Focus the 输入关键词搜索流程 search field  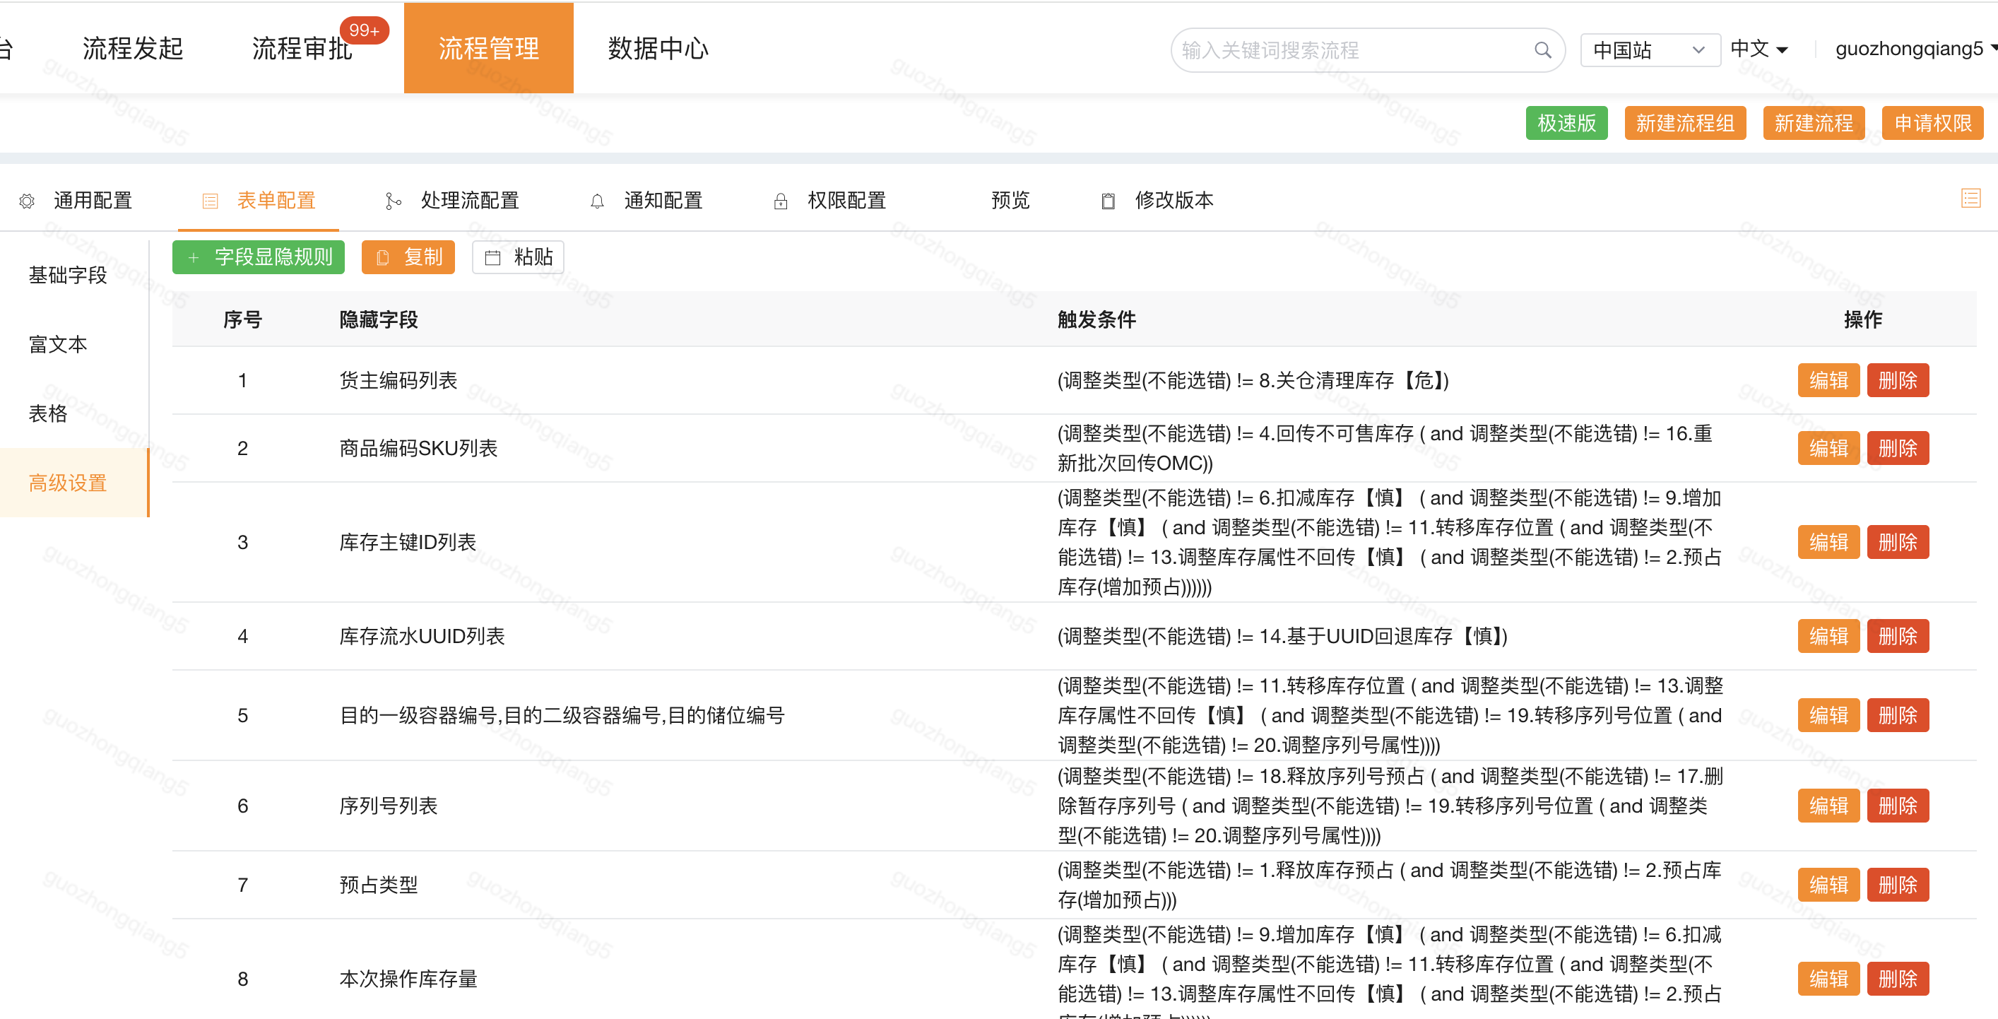click(1349, 50)
